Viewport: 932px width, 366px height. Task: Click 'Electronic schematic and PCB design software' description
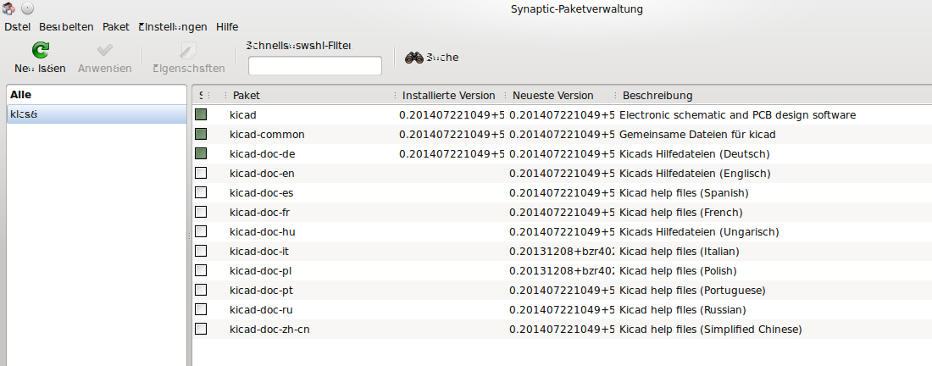[x=738, y=114]
